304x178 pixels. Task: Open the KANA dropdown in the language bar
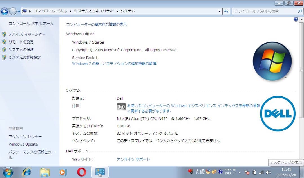tap(234, 173)
